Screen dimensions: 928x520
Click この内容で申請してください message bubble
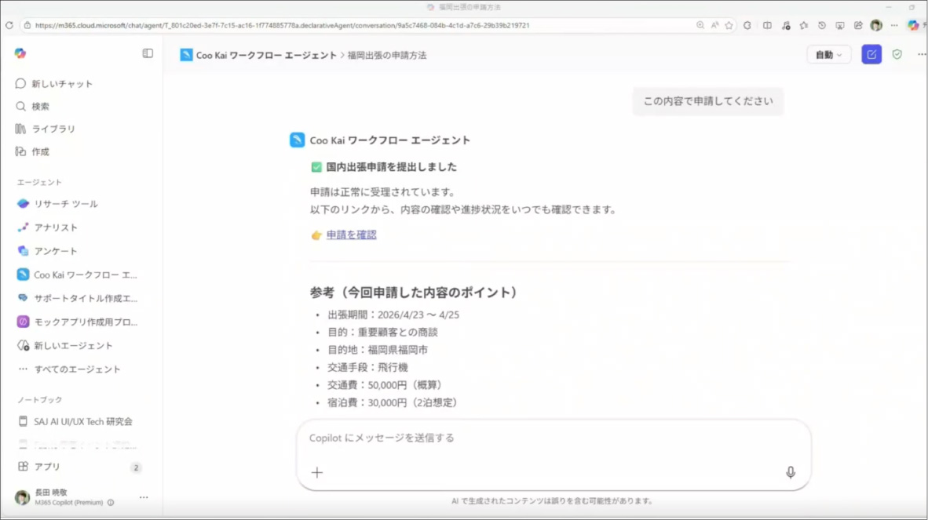(707, 101)
